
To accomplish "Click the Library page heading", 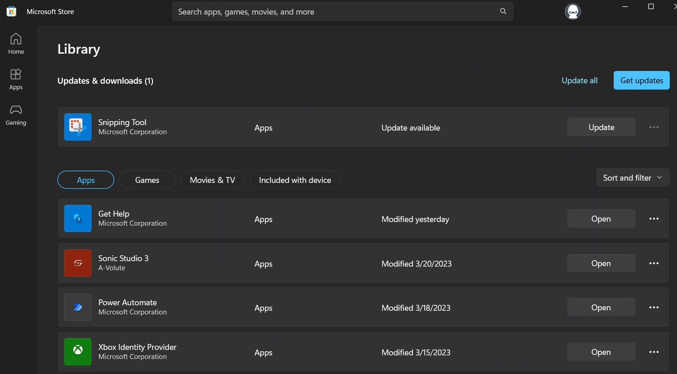I will (79, 49).
